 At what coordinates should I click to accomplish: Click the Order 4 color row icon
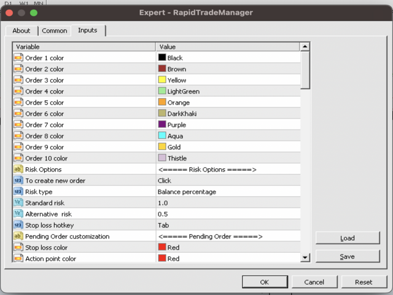(18, 91)
